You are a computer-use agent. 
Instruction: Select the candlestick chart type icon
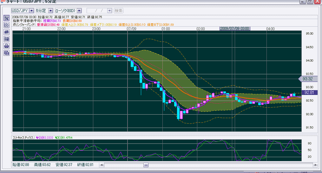(x=6, y=32)
